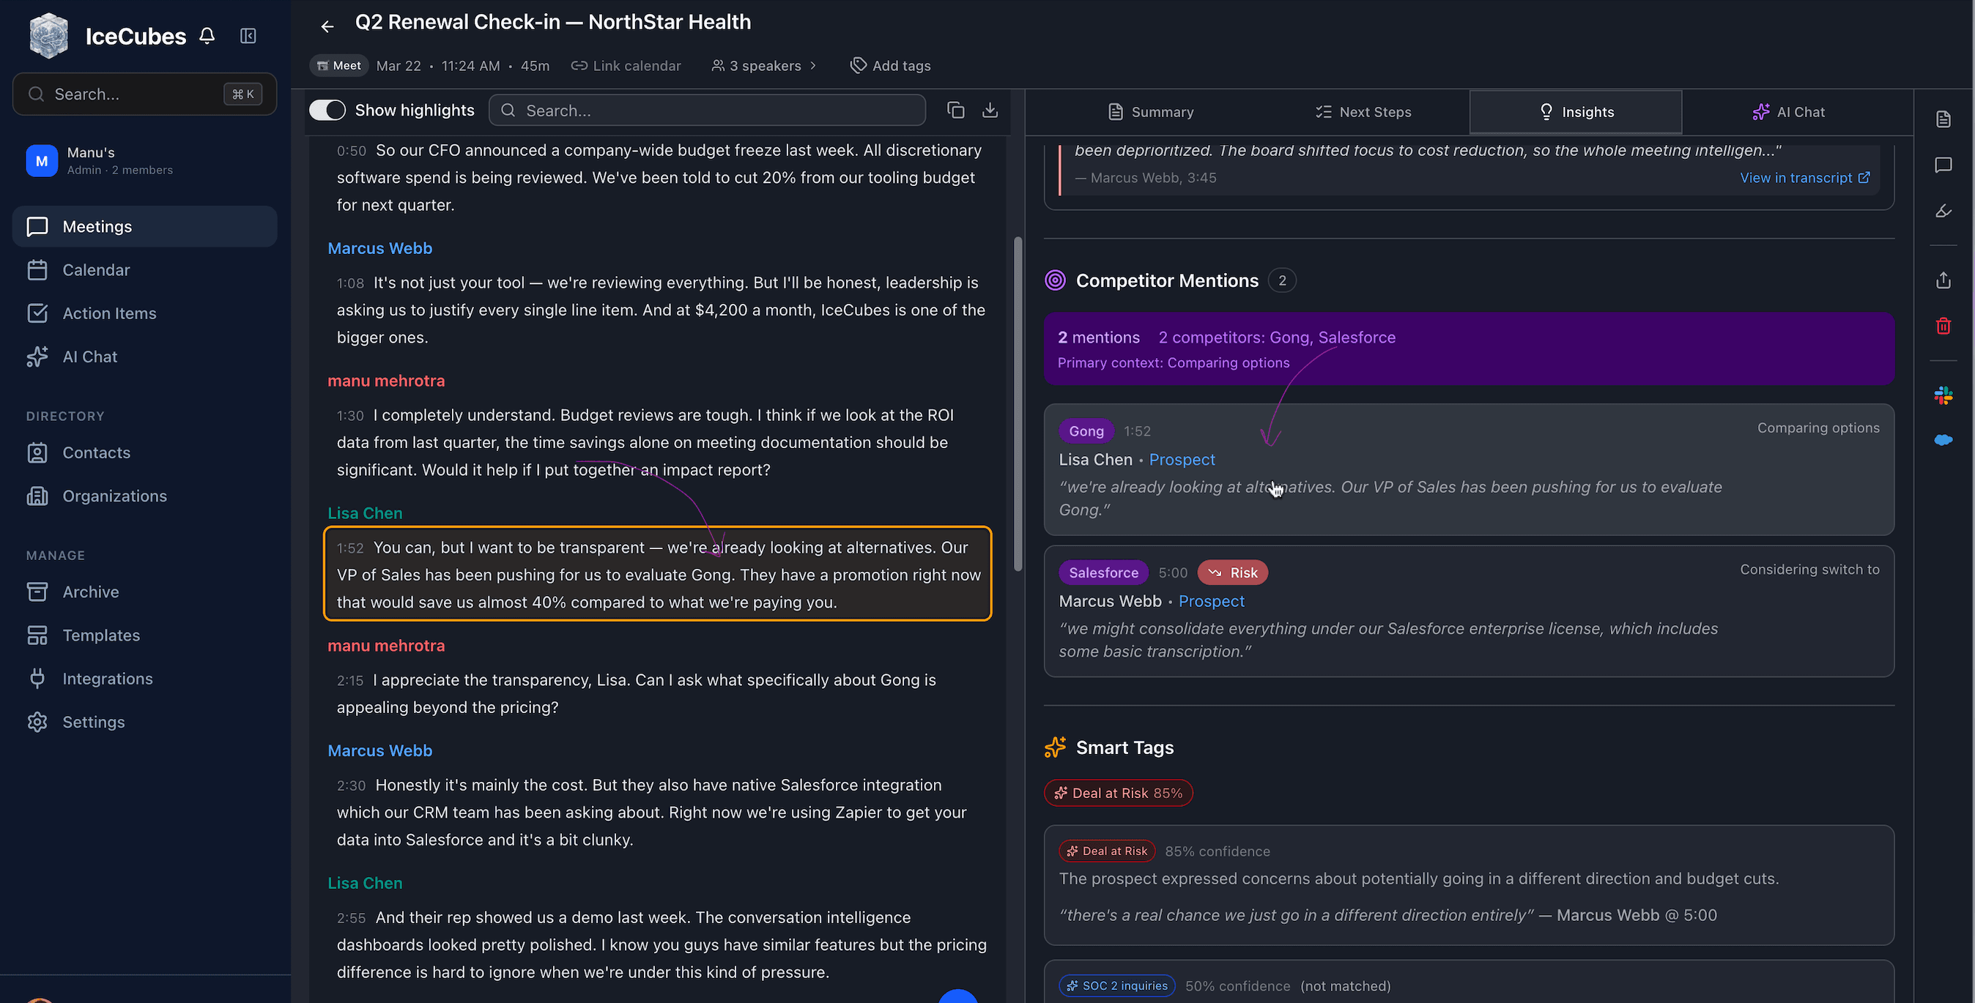This screenshot has height=1003, width=1975.
Task: Expand Competitor Mentions count badge
Action: pos(1282,280)
